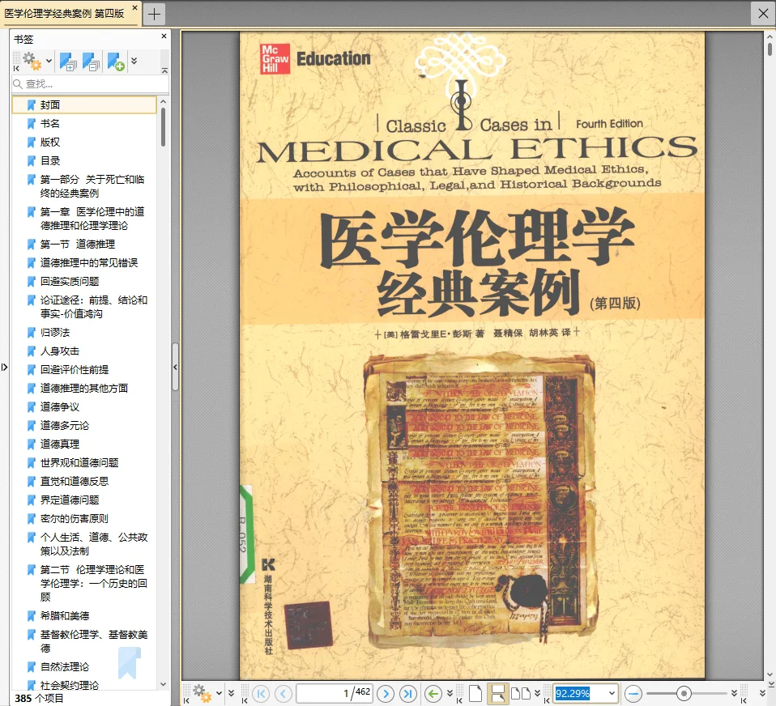Go to first page button
776x706 pixels.
[261, 693]
